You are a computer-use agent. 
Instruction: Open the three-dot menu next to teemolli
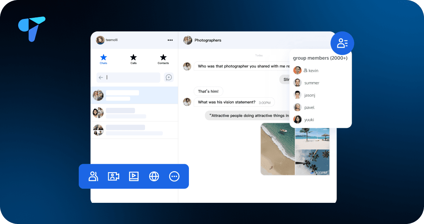click(170, 40)
